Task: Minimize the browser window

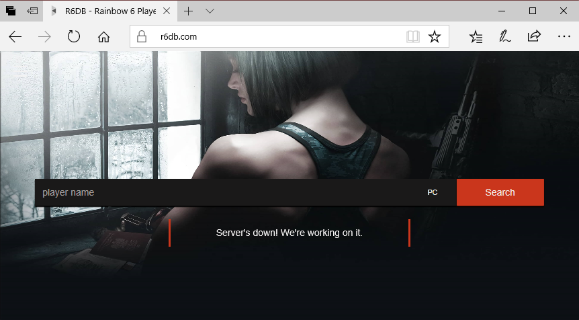Action: (x=502, y=11)
